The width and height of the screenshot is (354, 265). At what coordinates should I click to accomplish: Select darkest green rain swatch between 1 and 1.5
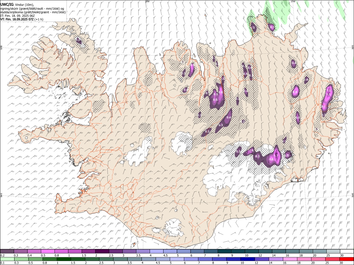[64, 259]
